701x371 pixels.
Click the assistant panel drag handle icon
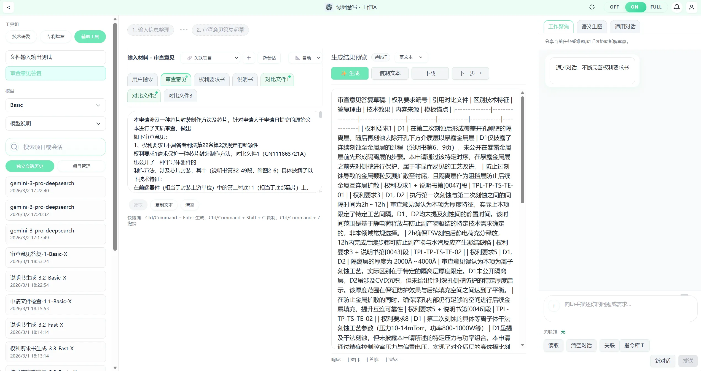[684, 295]
